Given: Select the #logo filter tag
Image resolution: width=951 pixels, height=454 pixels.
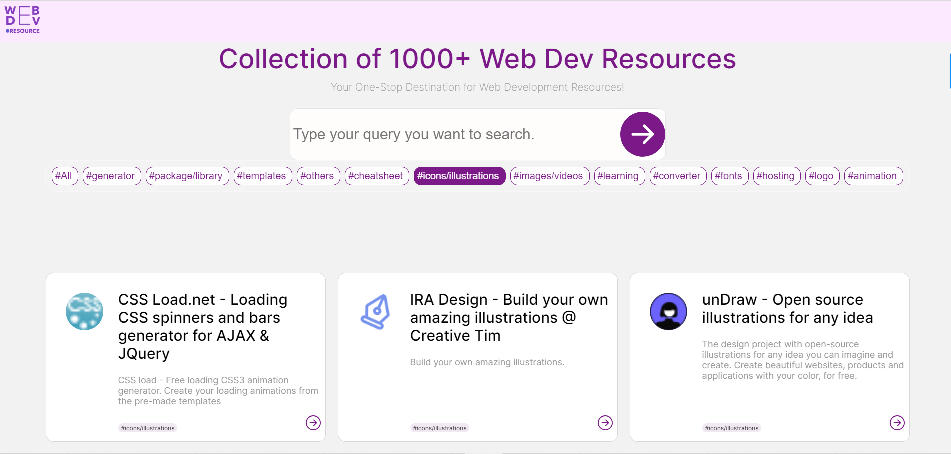Looking at the screenshot, I should [822, 176].
